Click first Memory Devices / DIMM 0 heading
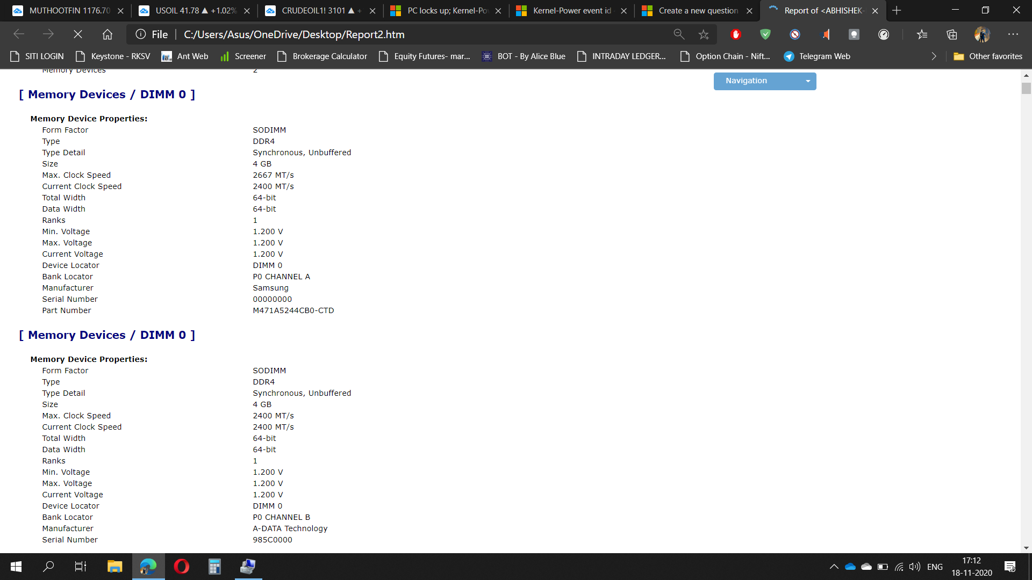1032x580 pixels. coord(107,95)
